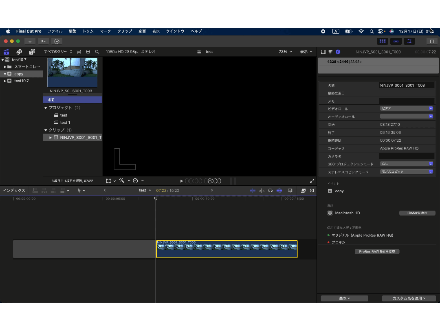Switch to the Color inspector tab
The width and height of the screenshot is (440, 330).
pos(330,52)
